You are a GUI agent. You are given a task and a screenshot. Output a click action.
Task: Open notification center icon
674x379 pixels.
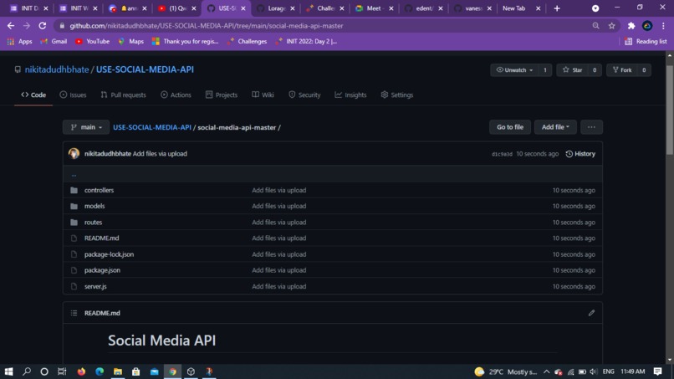click(657, 371)
